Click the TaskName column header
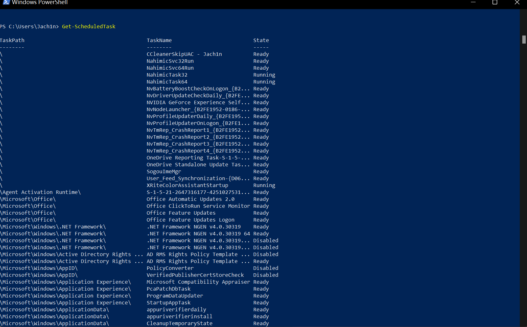This screenshot has width=527, height=327. [159, 40]
